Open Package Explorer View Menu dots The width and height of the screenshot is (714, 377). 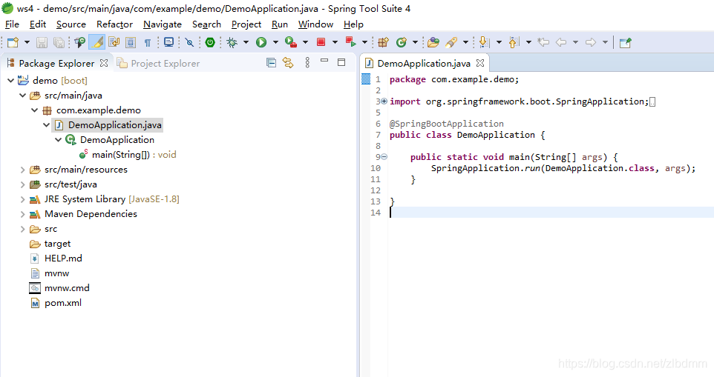[307, 63]
